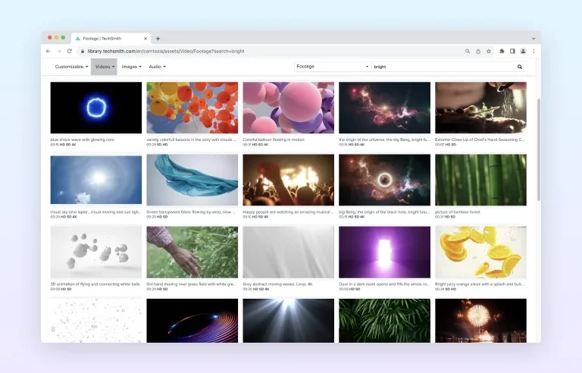Open the palm leaves thumbnail
The image size is (582, 373).
tap(384, 321)
